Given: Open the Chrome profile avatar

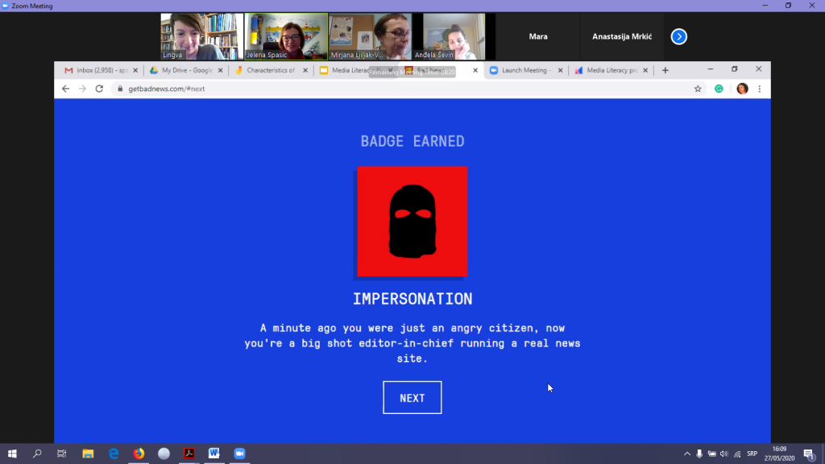Looking at the screenshot, I should coord(742,89).
